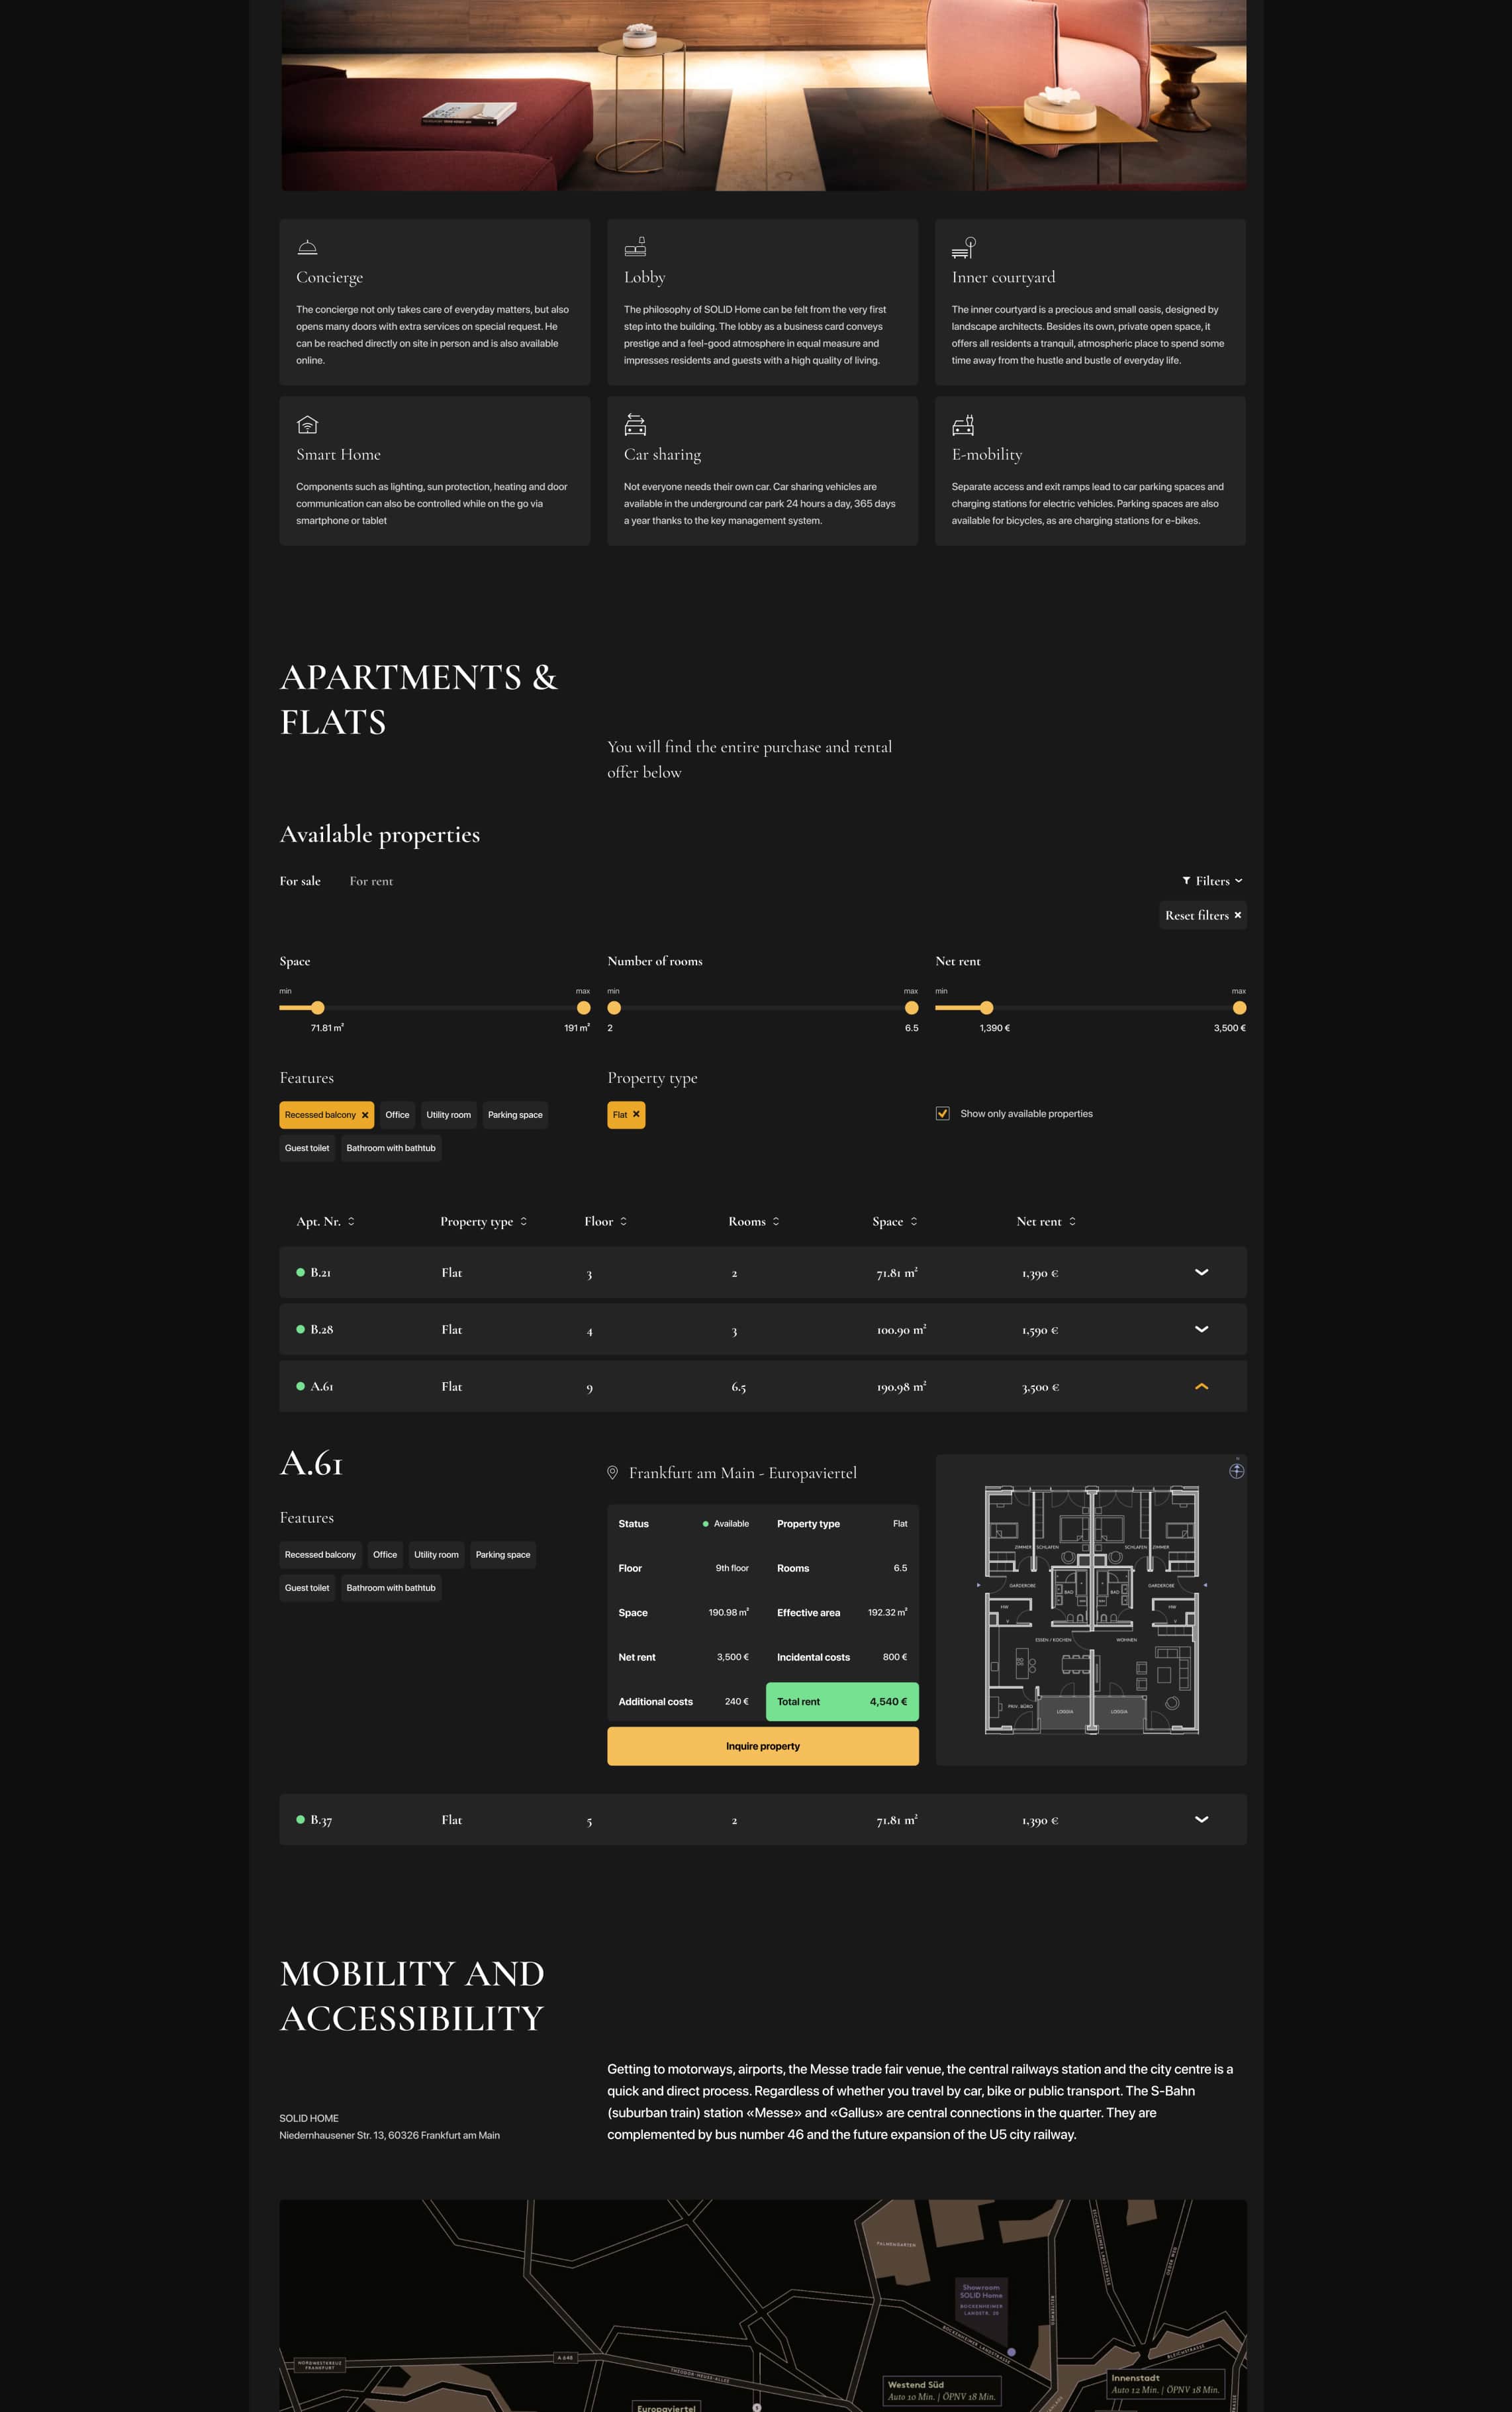Sort table by Net rent column

click(x=1046, y=1221)
